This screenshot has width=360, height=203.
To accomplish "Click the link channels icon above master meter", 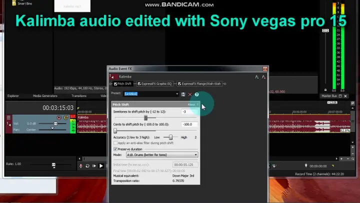I will pyautogui.click(x=325, y=30).
